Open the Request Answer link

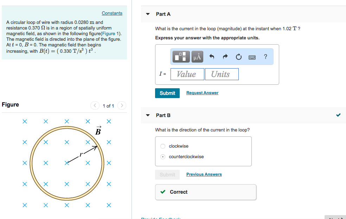pos(202,93)
